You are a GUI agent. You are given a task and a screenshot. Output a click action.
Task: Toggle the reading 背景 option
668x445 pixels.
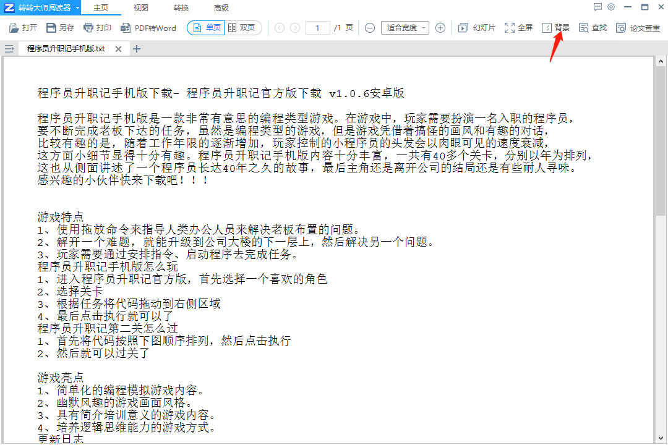(555, 28)
